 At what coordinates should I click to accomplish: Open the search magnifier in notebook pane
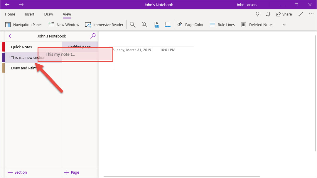point(93,36)
